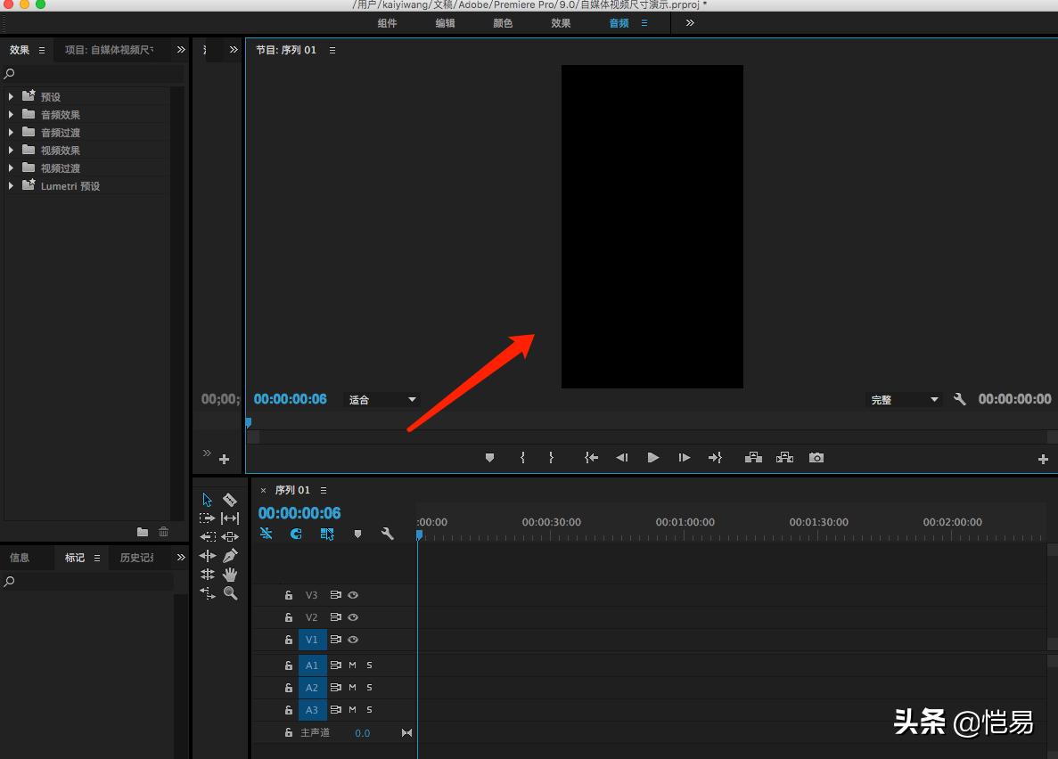
Task: Click the Export Frame camera icon
Action: coord(816,458)
